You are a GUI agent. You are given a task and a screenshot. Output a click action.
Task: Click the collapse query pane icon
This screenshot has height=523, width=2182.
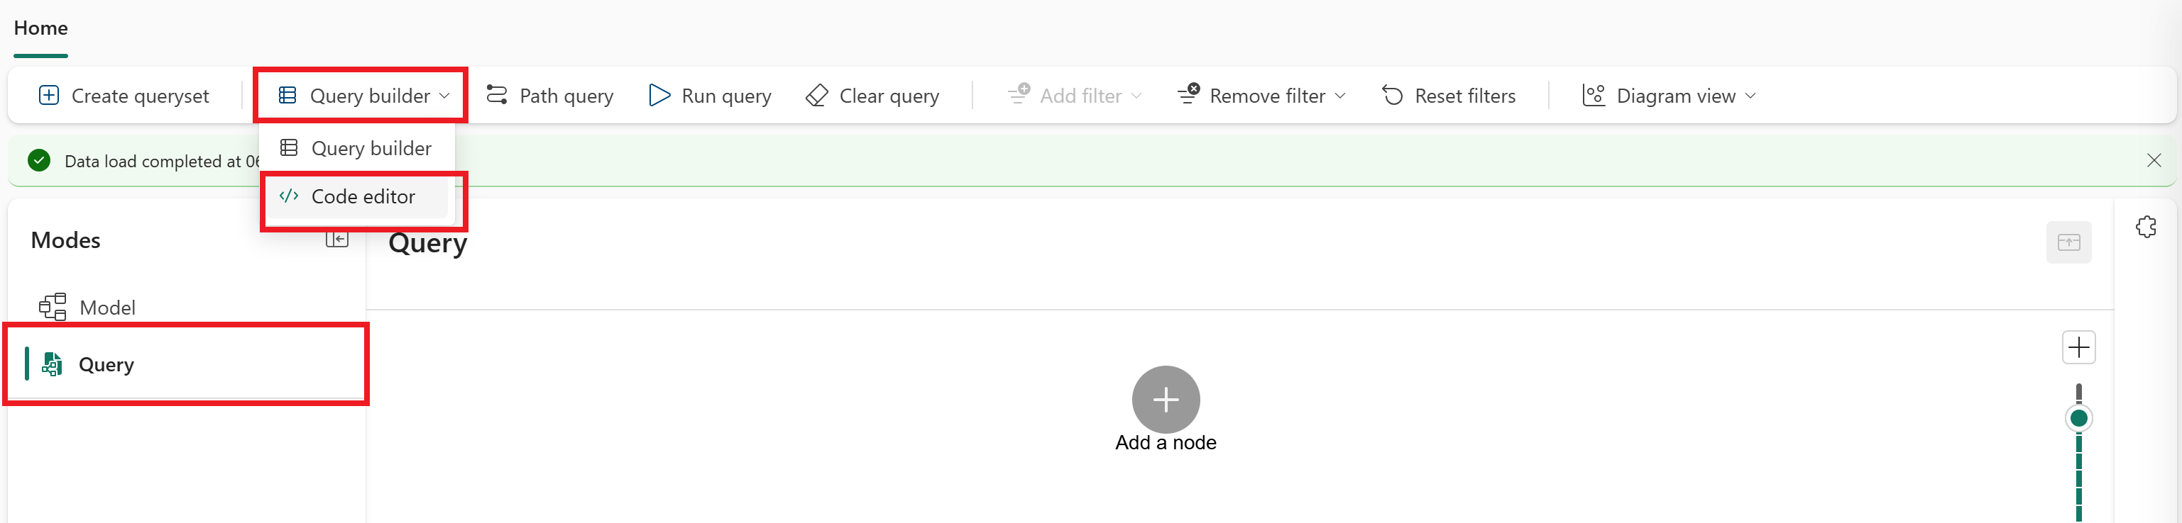pyautogui.click(x=2068, y=243)
